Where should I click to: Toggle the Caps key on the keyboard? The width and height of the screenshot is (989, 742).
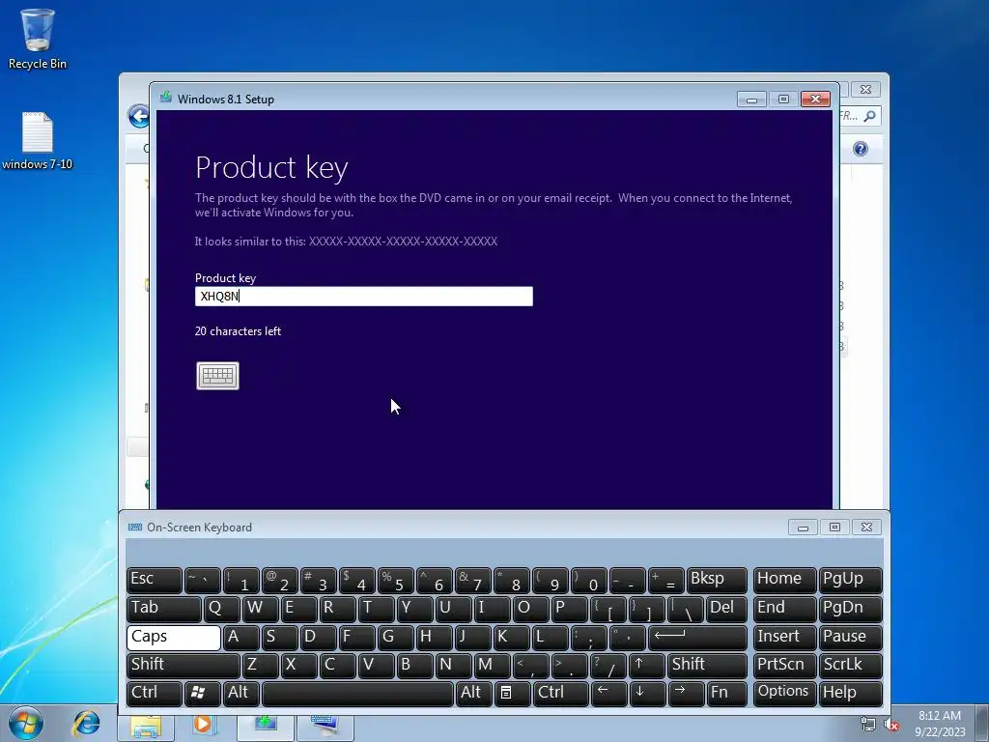[174, 637]
